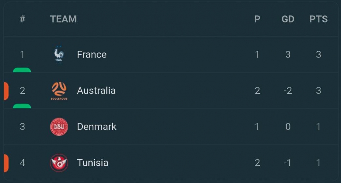Click France's points value in PTS column
The width and height of the screenshot is (341, 183).
[x=319, y=54]
